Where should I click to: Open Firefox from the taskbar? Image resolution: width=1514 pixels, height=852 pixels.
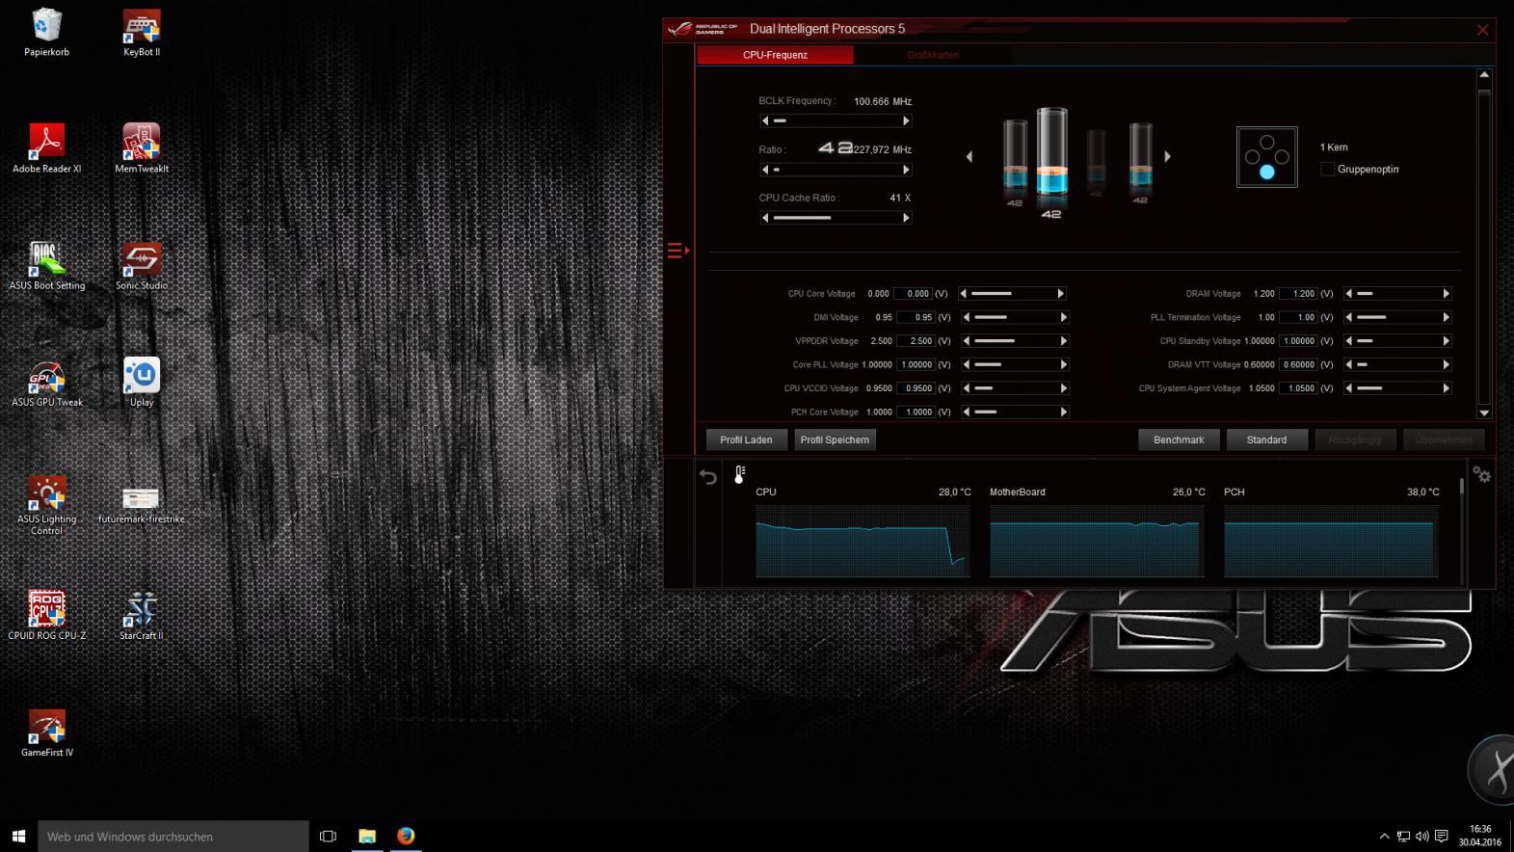click(406, 836)
